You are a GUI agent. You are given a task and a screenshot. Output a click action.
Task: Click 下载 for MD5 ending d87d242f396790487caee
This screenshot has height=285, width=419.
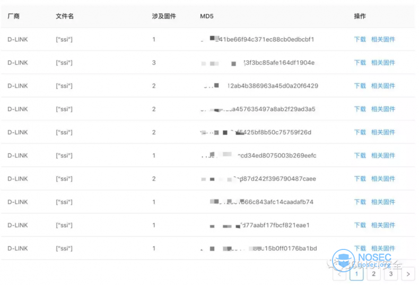pos(360,179)
